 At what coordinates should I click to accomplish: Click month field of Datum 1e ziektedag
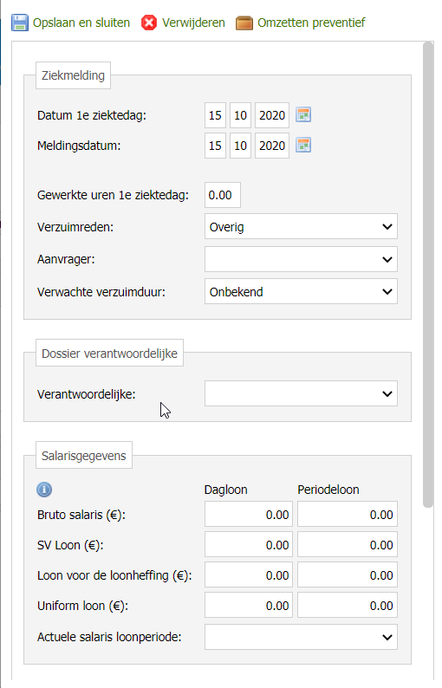coord(241,115)
